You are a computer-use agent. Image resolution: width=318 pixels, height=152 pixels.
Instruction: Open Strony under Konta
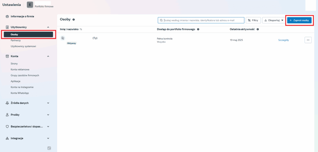[14, 64]
